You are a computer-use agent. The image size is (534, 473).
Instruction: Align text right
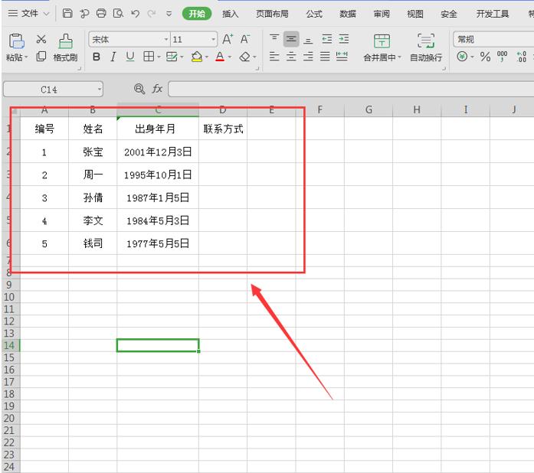(308, 56)
